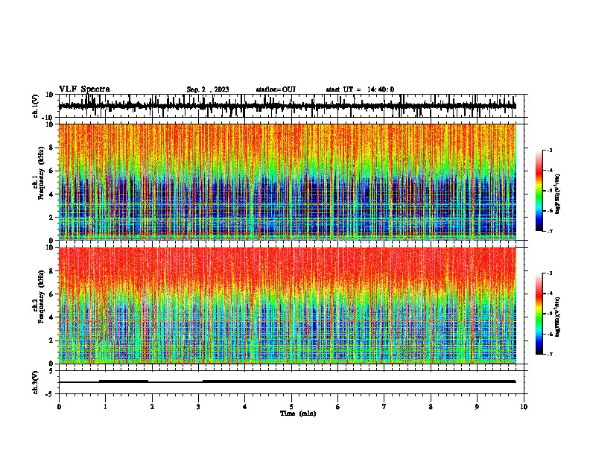Click the 'ch.3(V)' axis label

coord(36,382)
